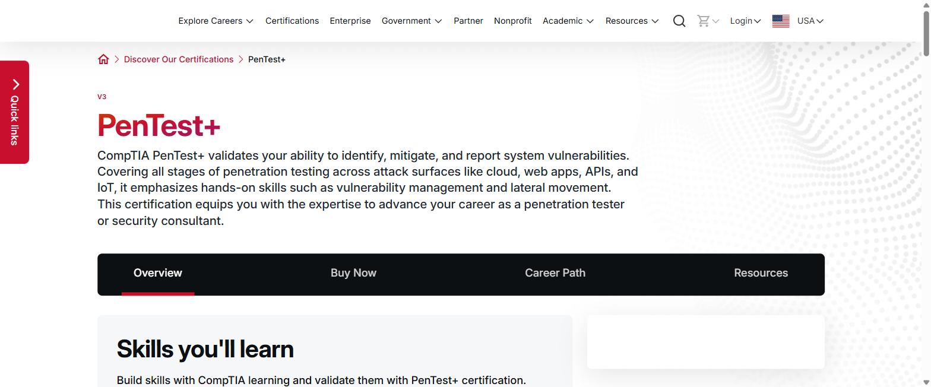The image size is (931, 387).
Task: Select the Overview tab
Action: tap(158, 273)
